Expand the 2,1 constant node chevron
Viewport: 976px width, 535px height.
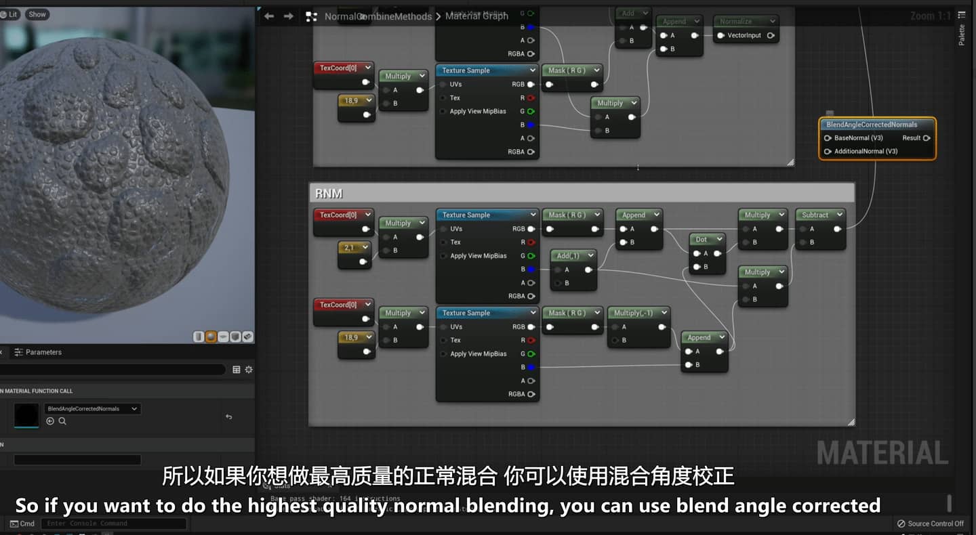tap(367, 247)
